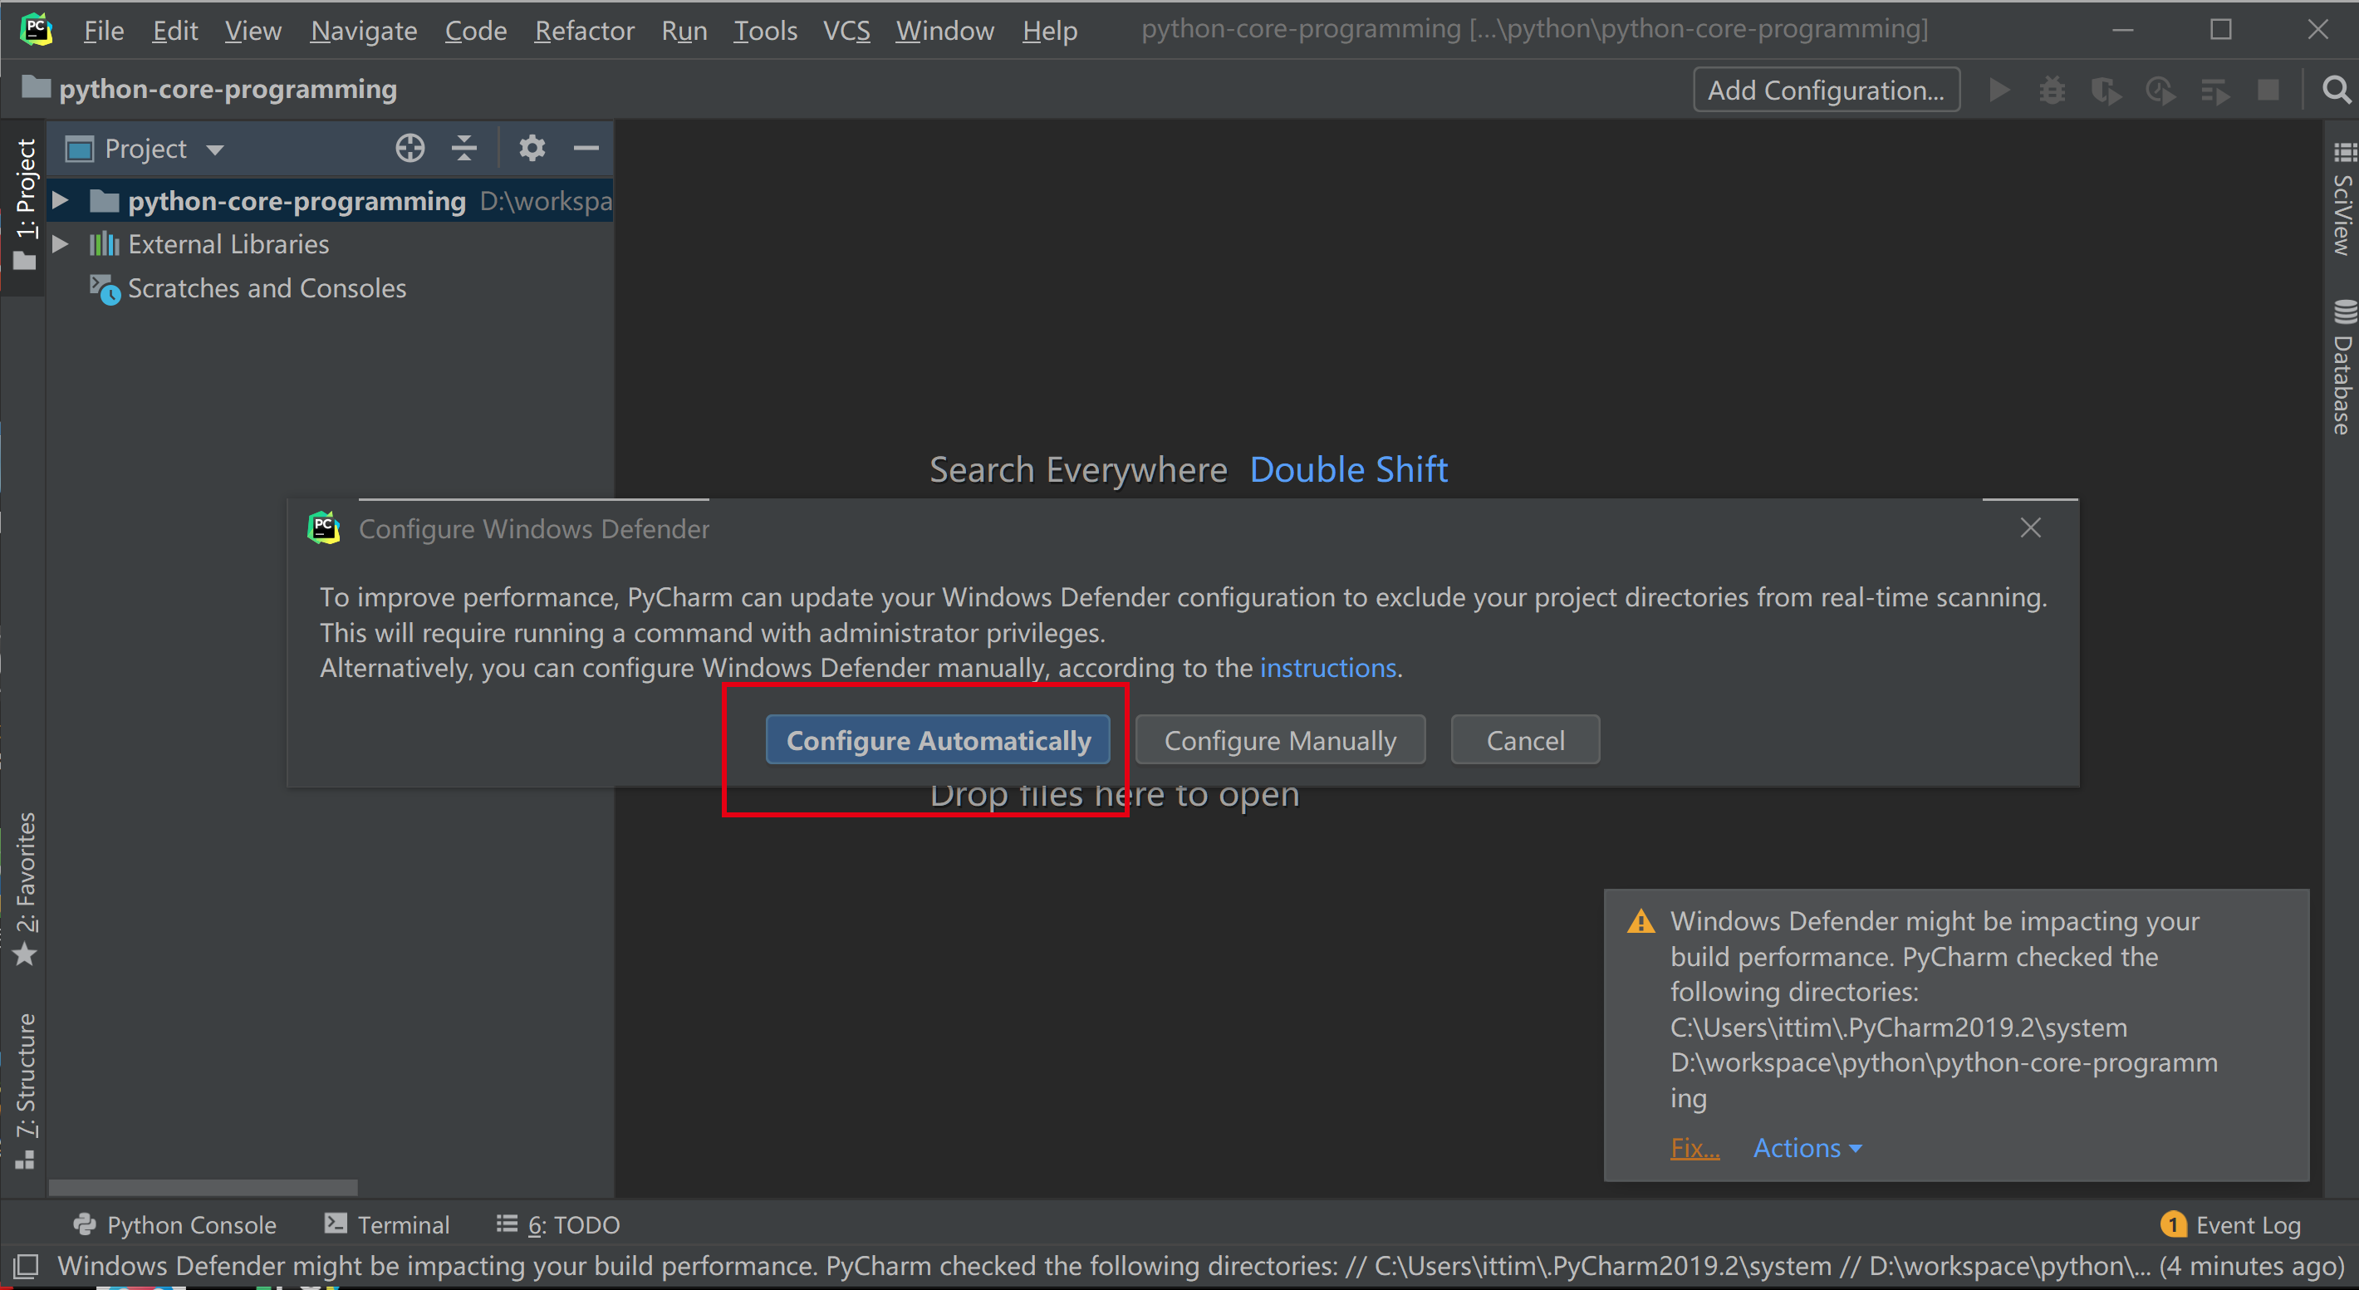This screenshot has width=2359, height=1290.
Task: Open the VCS menu
Action: pyautogui.click(x=846, y=30)
